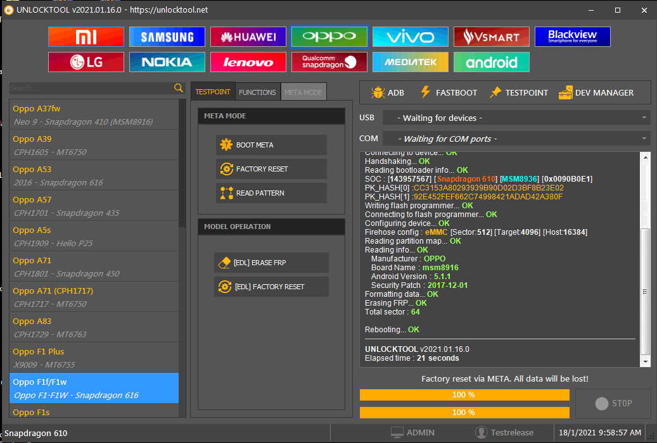This screenshot has height=443, width=657.
Task: Click the UnlockTool app icon in title bar
Action: coord(8,9)
